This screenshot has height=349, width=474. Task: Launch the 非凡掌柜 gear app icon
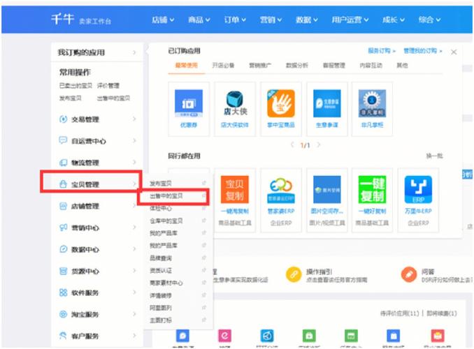tap(372, 103)
